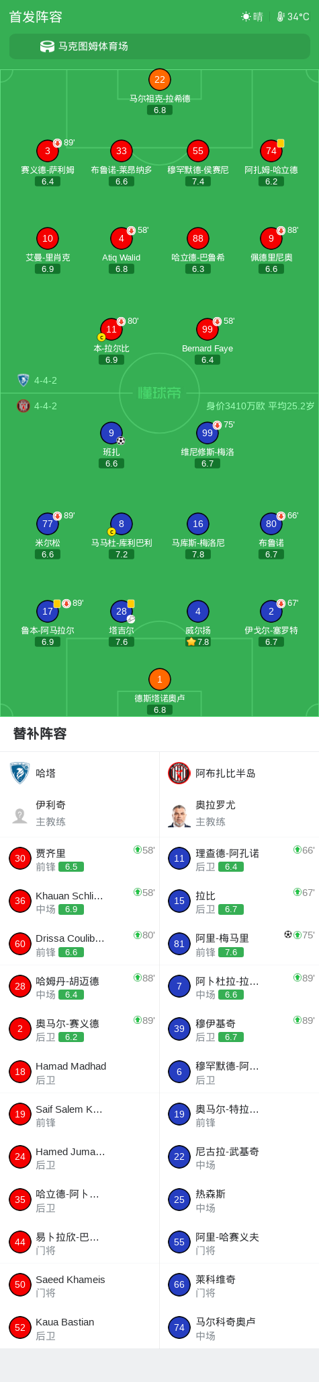Tap the 阿布扎比半岛 club crest
319x1382 pixels.
click(179, 773)
